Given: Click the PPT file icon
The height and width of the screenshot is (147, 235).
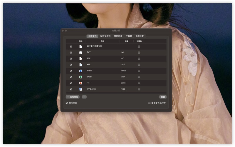Looking at the screenshot, I should [80, 83].
